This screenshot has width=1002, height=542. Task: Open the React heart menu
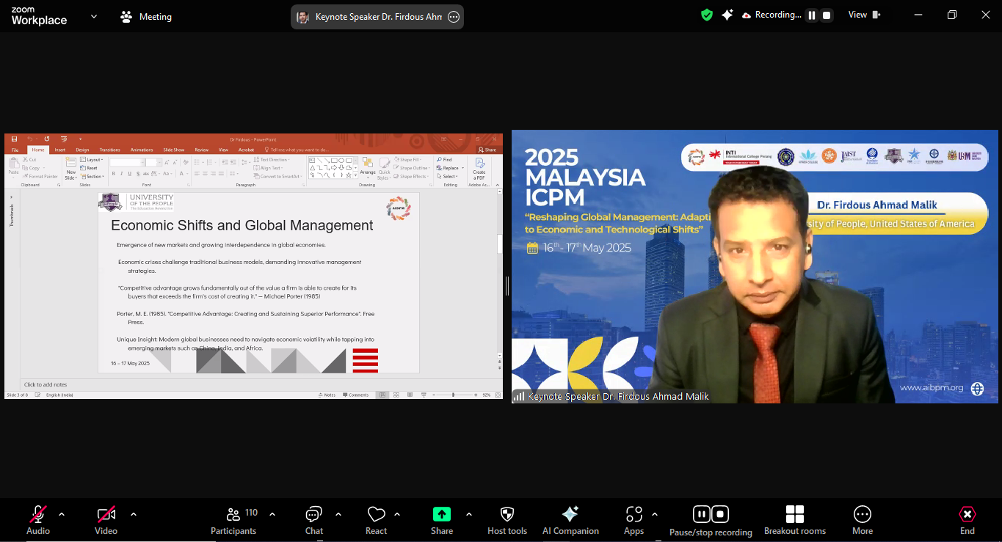[377, 520]
